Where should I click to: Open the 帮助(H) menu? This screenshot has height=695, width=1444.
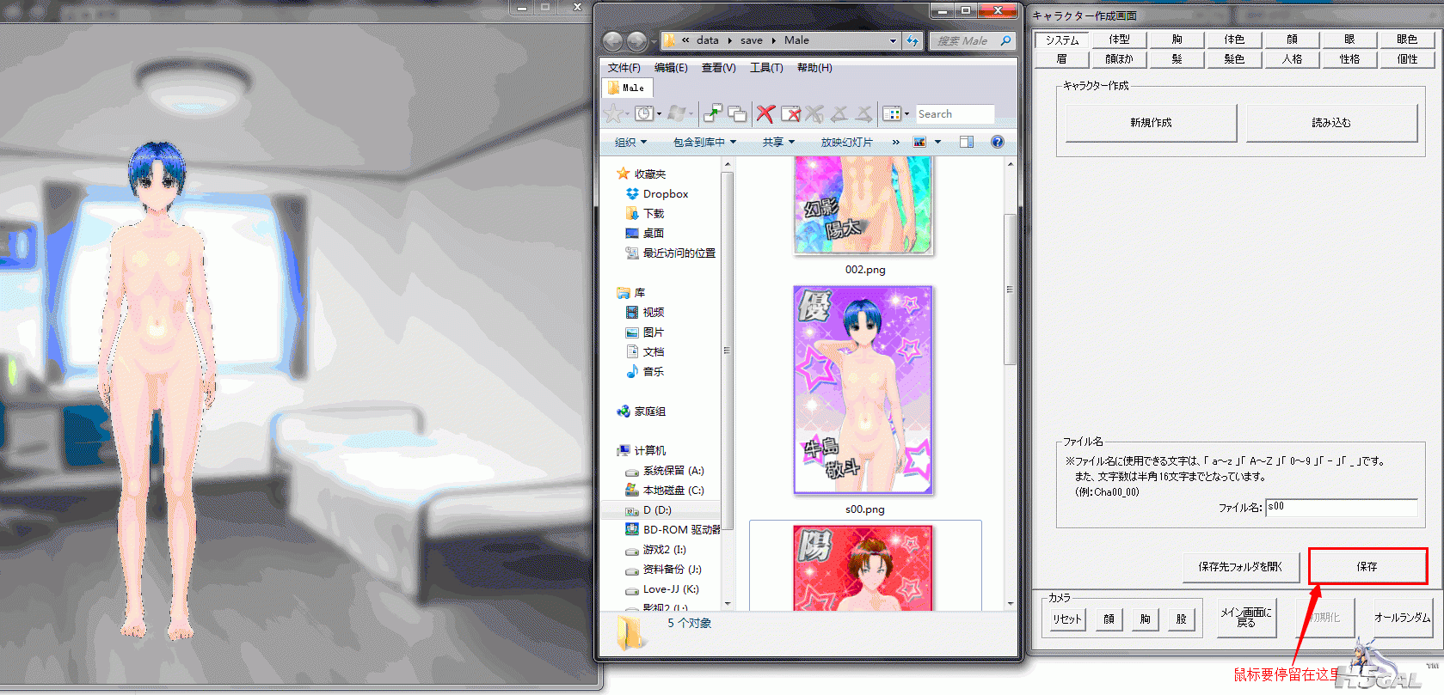814,67
